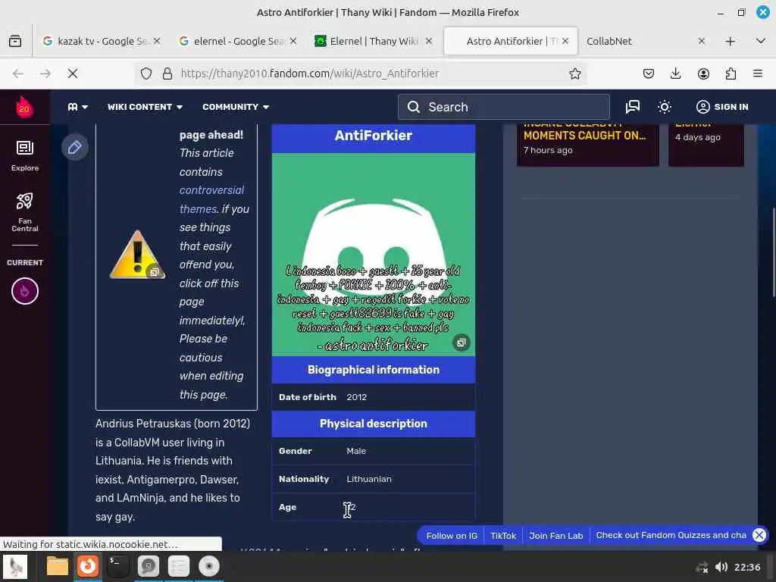Close the kazak tv tab
Image resolution: width=776 pixels, height=582 pixels.
click(157, 41)
